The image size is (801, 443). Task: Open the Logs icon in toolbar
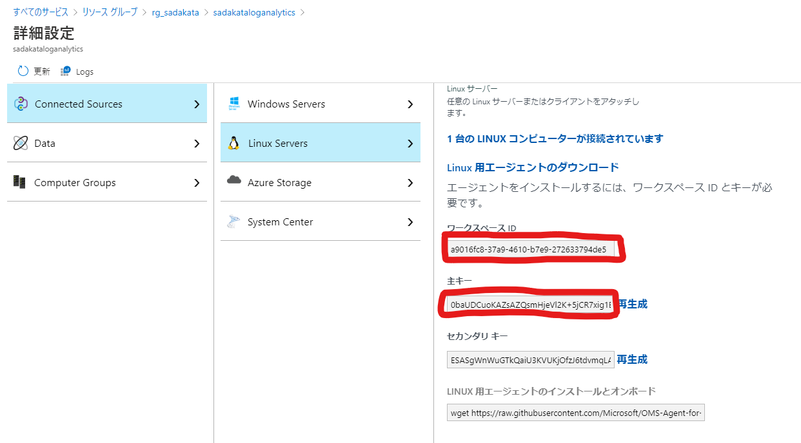click(65, 71)
